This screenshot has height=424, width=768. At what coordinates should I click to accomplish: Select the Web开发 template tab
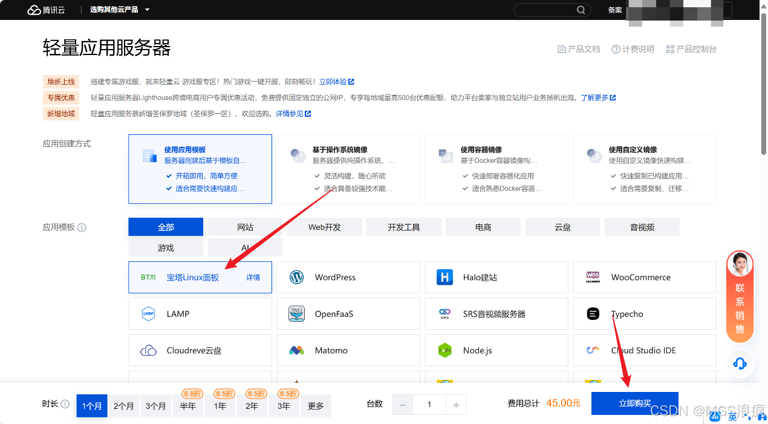[x=325, y=227]
